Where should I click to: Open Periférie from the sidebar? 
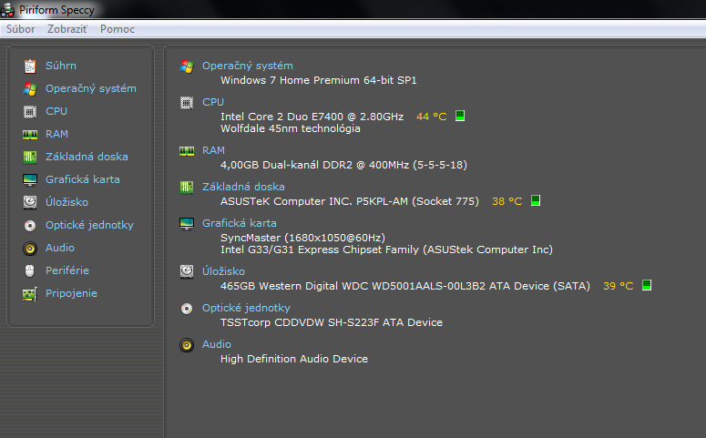[x=67, y=270]
